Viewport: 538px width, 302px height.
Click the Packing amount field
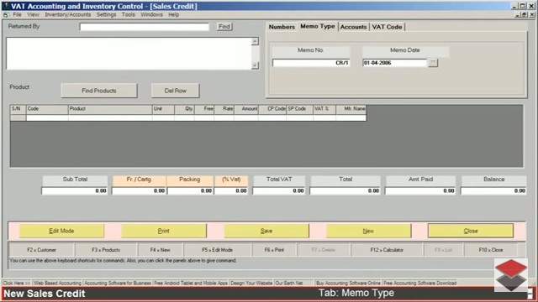point(191,190)
